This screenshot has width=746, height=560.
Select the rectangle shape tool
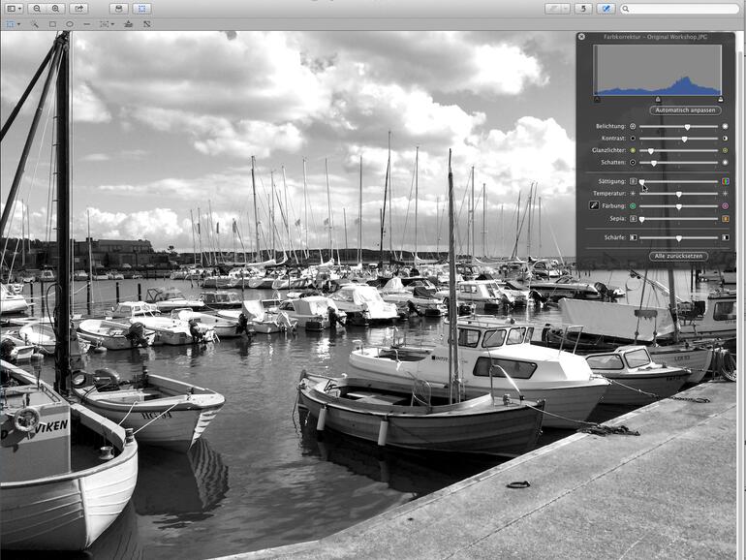[52, 23]
